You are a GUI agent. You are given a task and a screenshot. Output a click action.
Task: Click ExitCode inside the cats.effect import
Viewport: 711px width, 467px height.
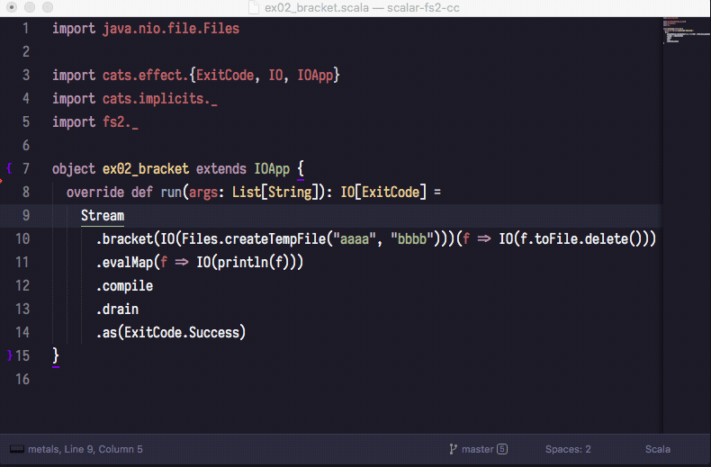point(225,75)
